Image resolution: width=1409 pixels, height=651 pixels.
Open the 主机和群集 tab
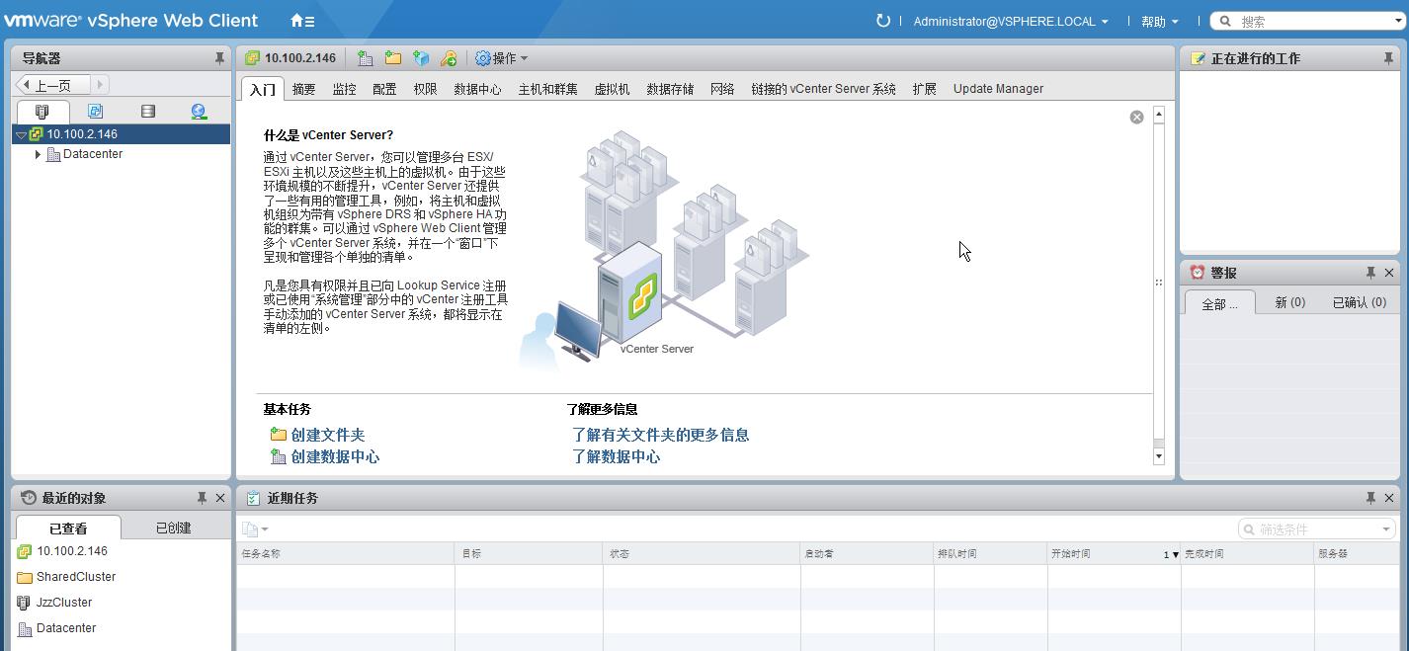548,89
